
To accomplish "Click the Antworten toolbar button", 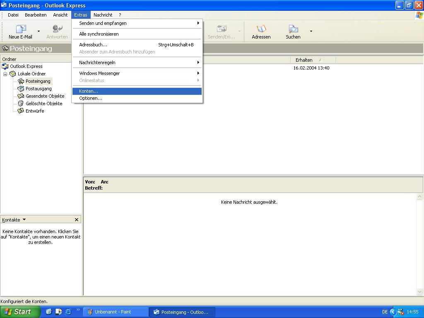I will pos(57,31).
